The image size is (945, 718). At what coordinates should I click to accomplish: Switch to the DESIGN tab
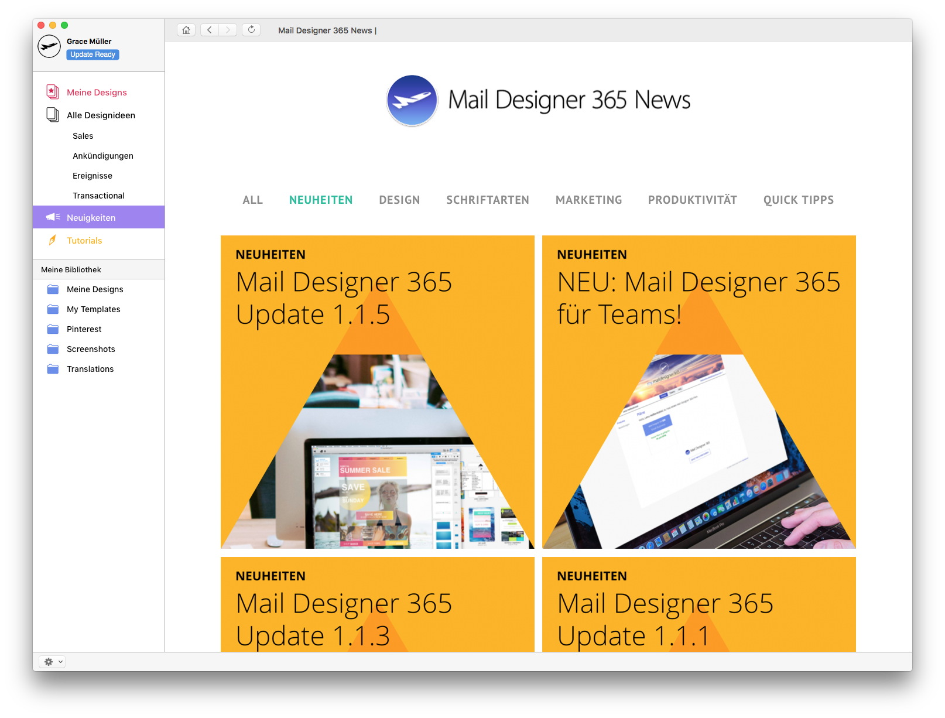399,200
